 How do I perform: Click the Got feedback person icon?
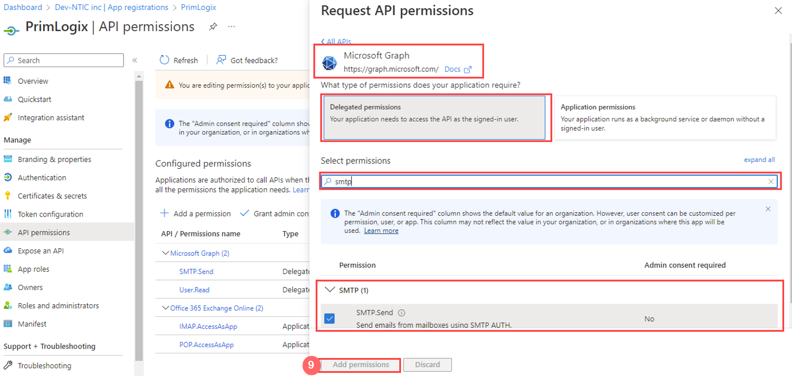[x=221, y=60]
